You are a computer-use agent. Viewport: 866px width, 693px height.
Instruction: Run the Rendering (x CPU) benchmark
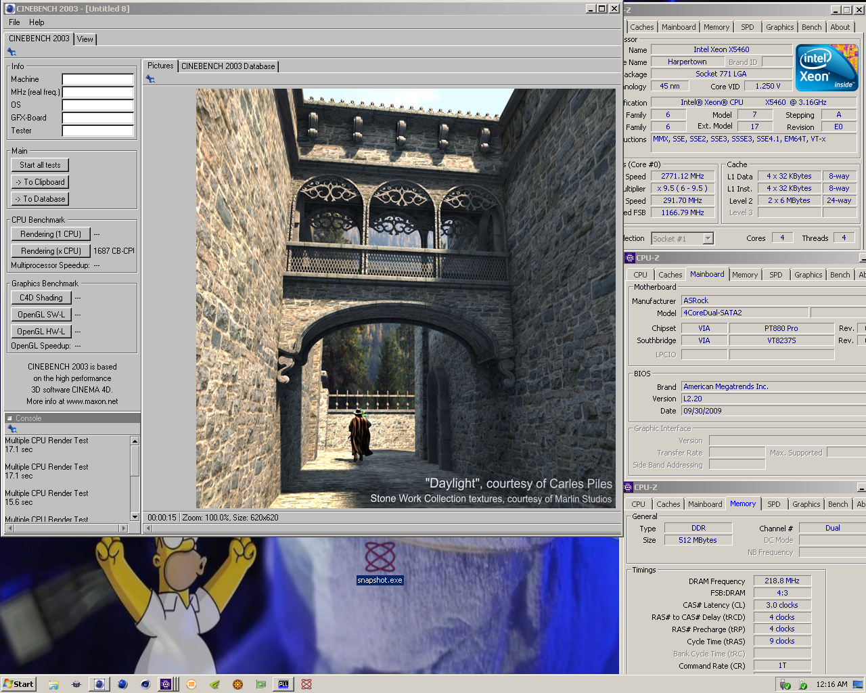point(51,251)
